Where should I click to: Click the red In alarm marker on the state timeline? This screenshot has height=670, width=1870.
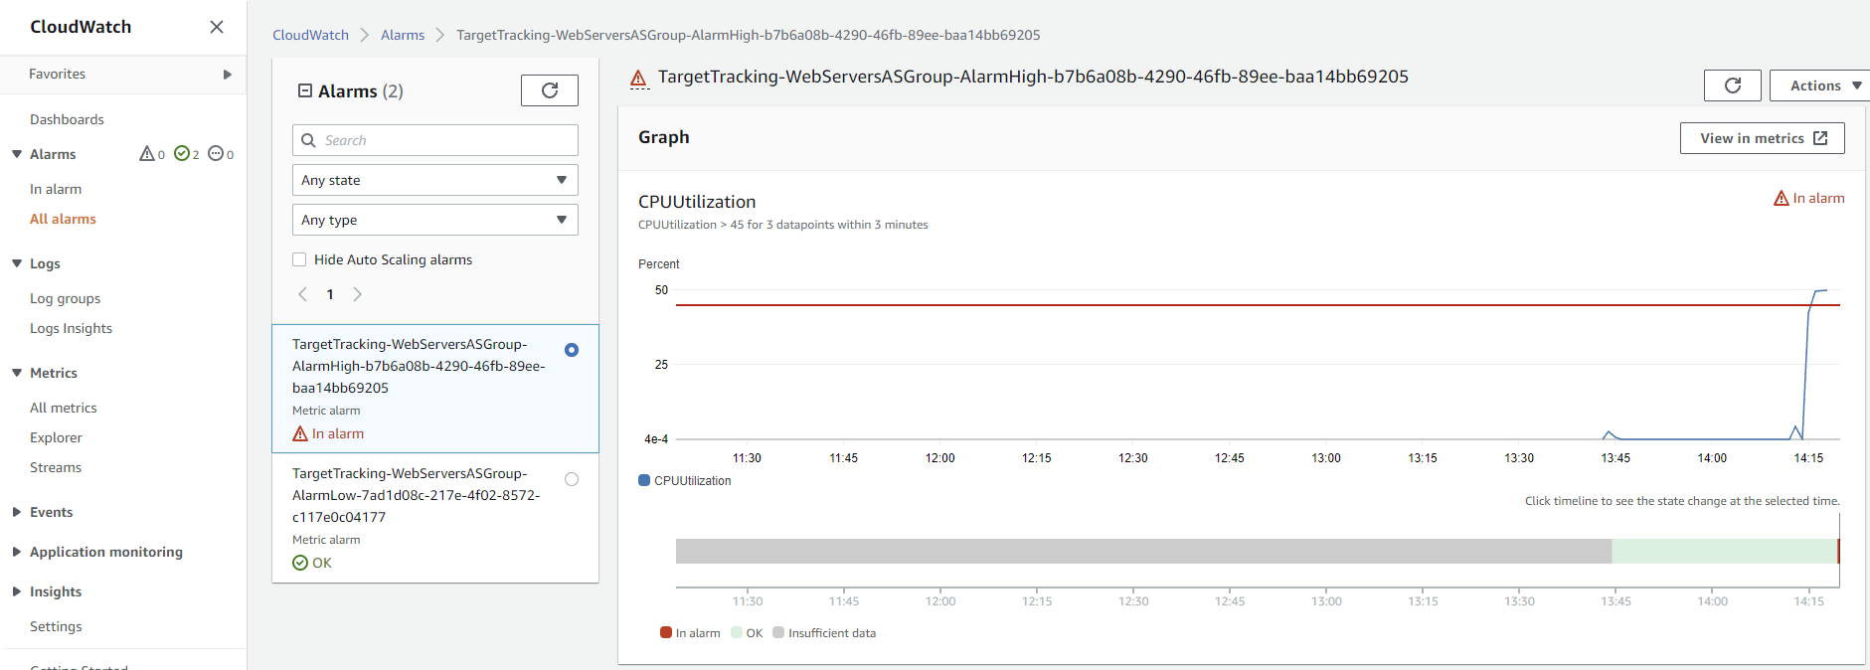[x=1838, y=551]
